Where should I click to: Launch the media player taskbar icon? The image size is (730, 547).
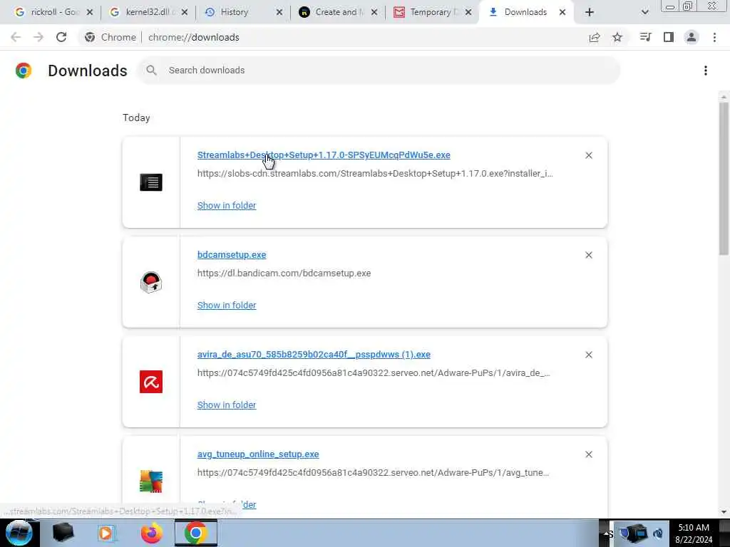click(x=107, y=533)
